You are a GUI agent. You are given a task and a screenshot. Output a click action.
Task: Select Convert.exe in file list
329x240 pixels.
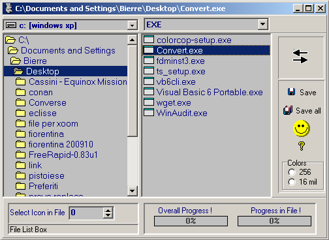coord(206,50)
